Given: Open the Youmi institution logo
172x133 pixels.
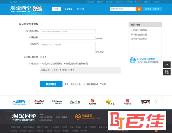Looking at the screenshot, I should click(110, 102).
